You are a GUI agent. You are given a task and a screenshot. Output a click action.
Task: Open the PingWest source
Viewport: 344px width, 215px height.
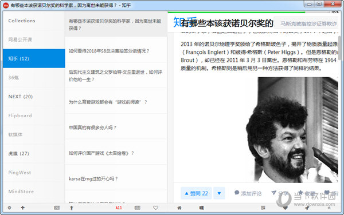point(34,172)
